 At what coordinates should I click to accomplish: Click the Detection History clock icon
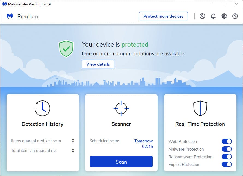(42, 108)
